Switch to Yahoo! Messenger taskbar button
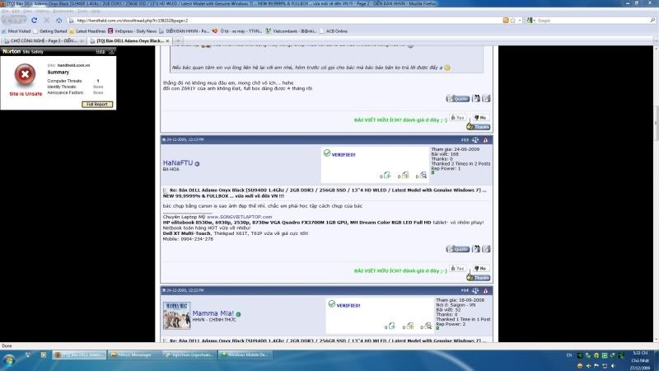 [x=134, y=355]
